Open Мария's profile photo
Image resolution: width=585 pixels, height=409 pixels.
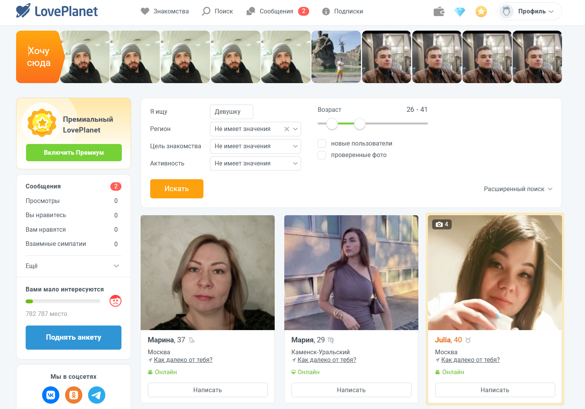[351, 273]
